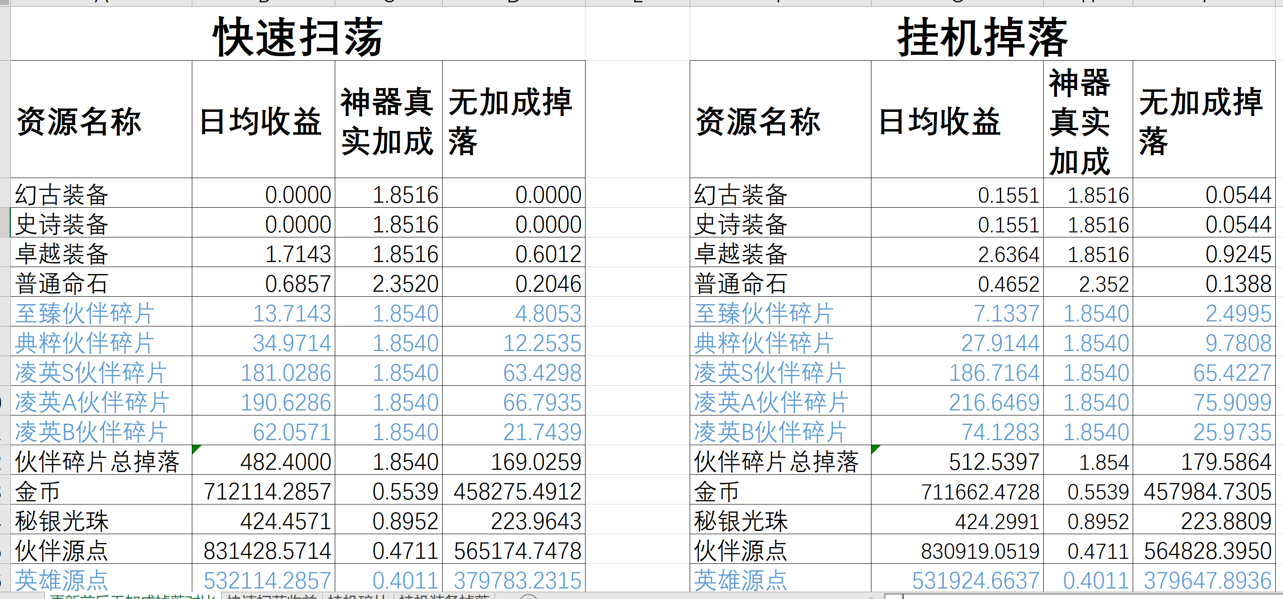Click right table's 资源名称 header cell
This screenshot has width=1283, height=599.
pos(780,120)
